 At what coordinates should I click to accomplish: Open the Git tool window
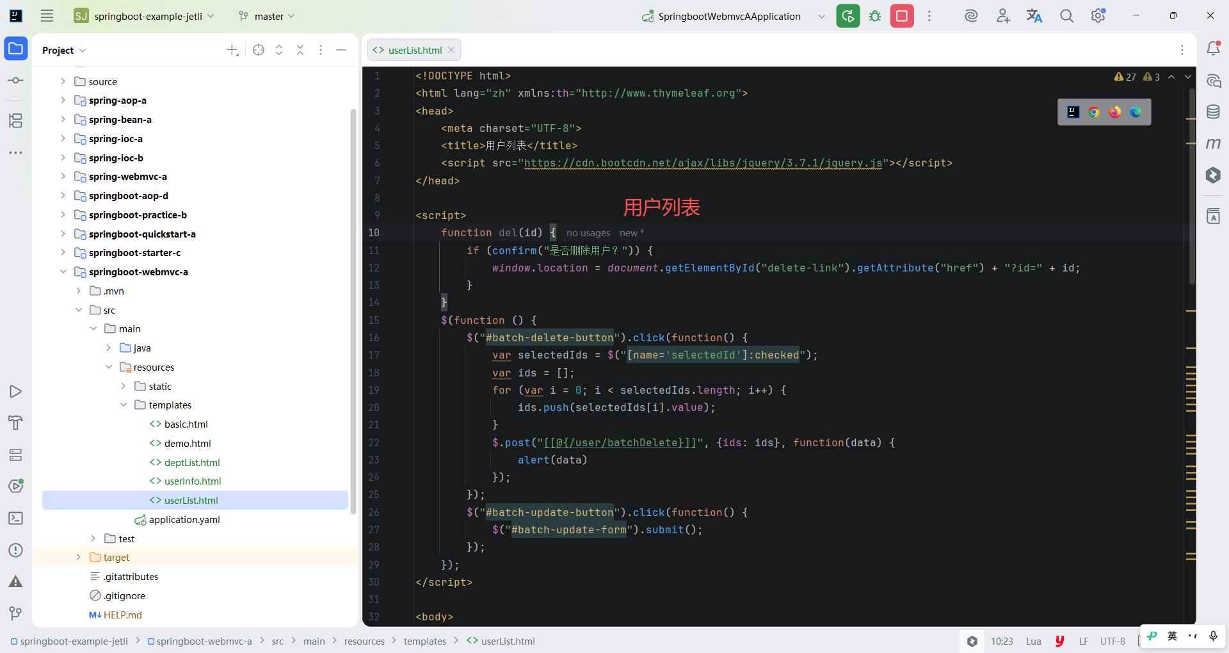tap(16, 613)
